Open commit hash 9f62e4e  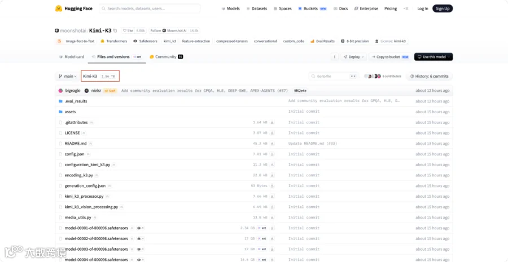point(301,91)
